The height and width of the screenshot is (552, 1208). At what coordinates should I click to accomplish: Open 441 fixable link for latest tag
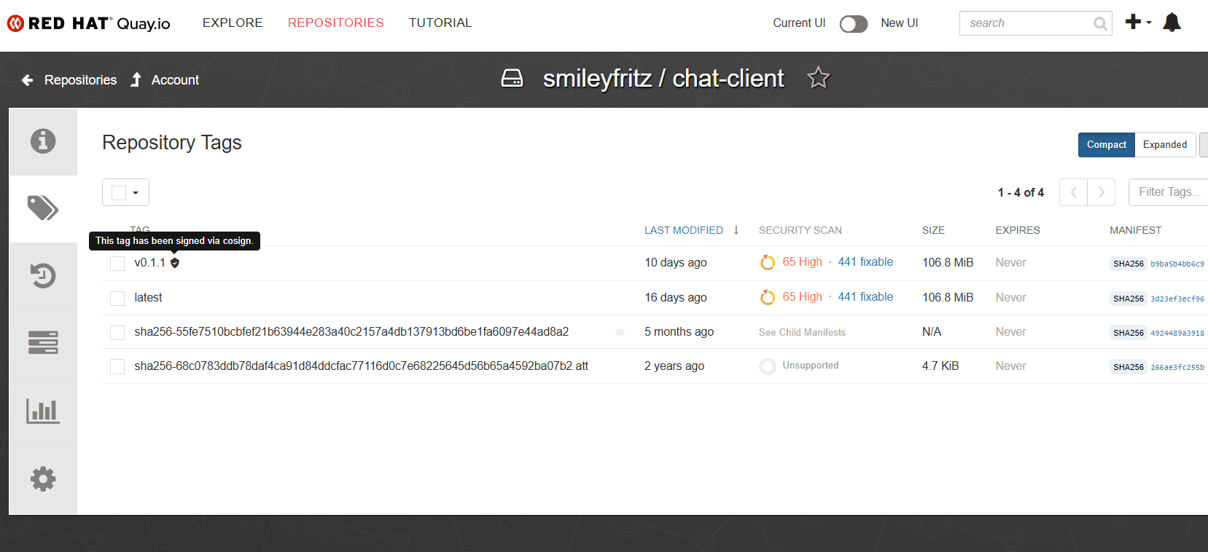pyautogui.click(x=865, y=297)
